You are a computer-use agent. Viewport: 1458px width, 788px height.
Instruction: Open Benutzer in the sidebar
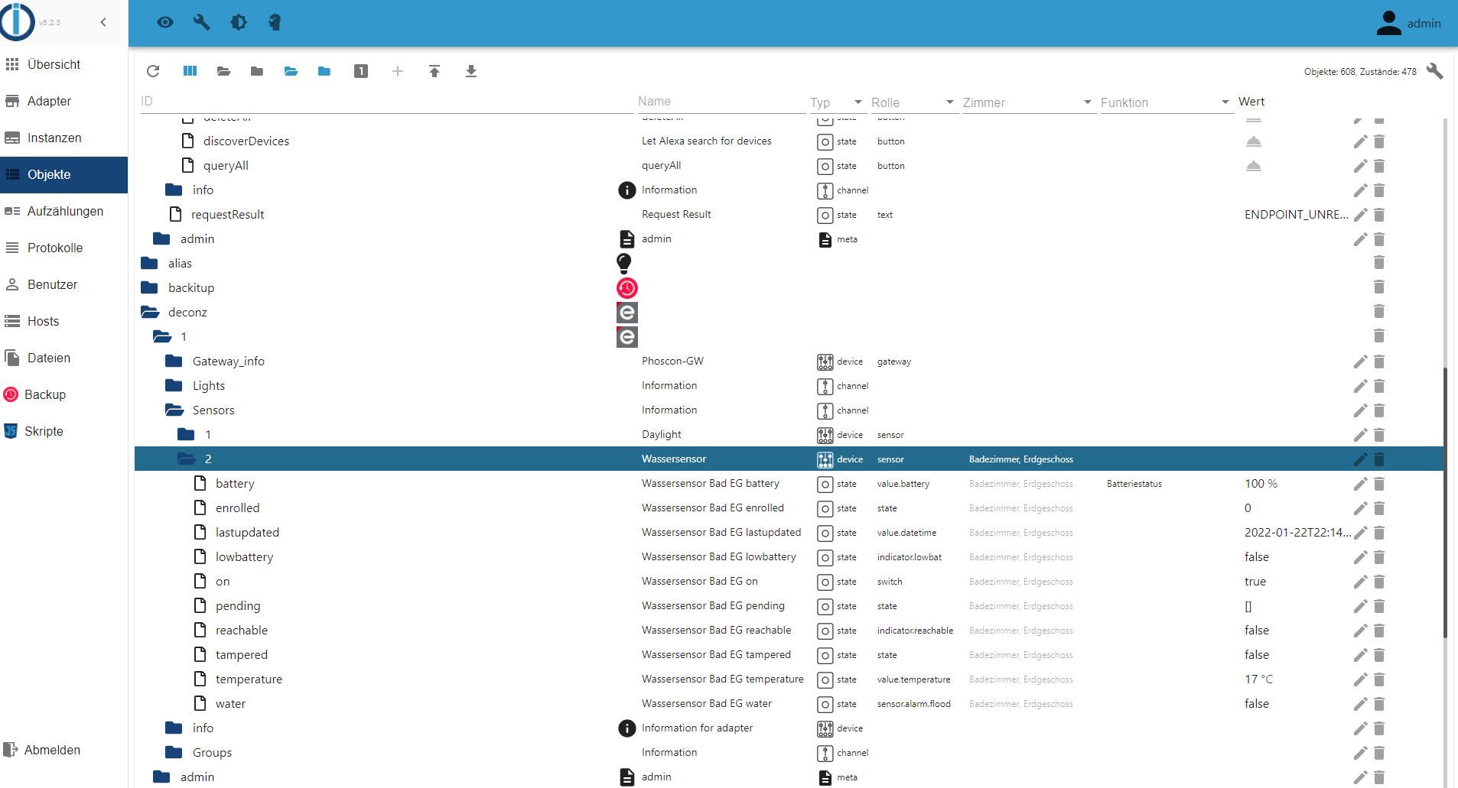pos(64,284)
